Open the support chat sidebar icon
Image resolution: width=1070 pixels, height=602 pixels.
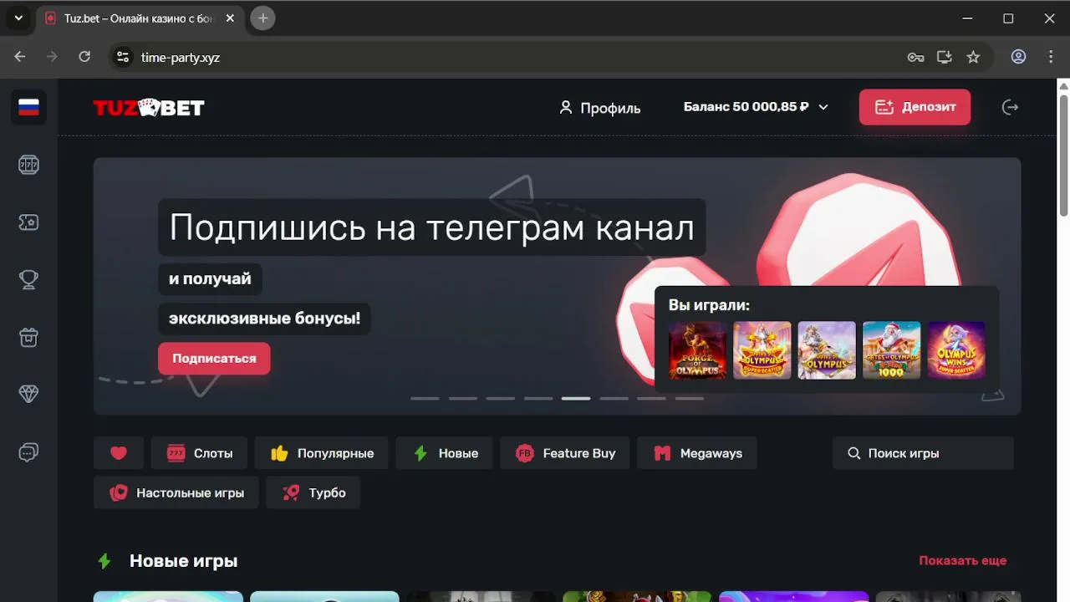click(x=28, y=452)
